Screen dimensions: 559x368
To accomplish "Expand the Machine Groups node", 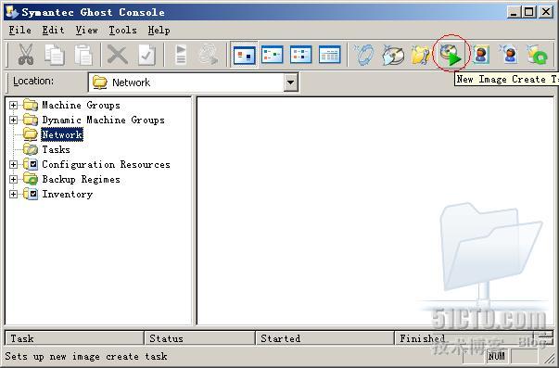I will click(x=13, y=105).
